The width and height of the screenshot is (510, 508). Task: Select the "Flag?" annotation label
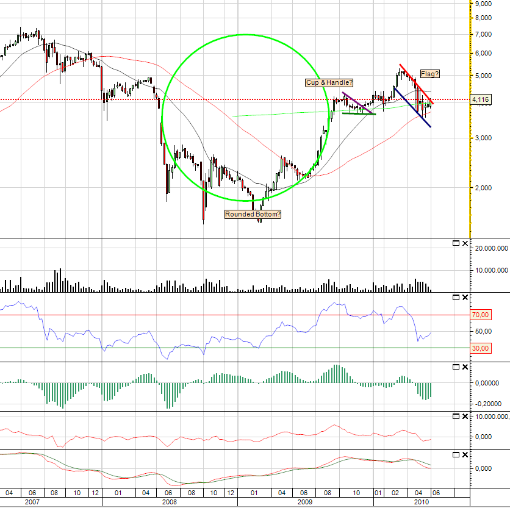(x=429, y=74)
